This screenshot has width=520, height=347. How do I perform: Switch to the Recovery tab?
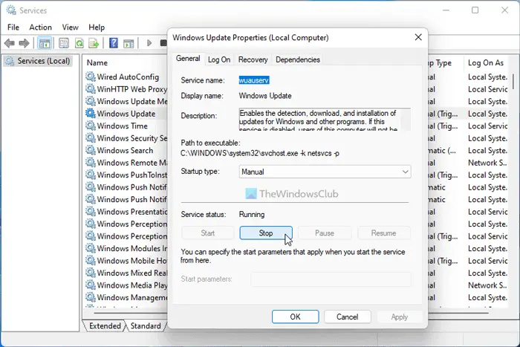point(253,59)
